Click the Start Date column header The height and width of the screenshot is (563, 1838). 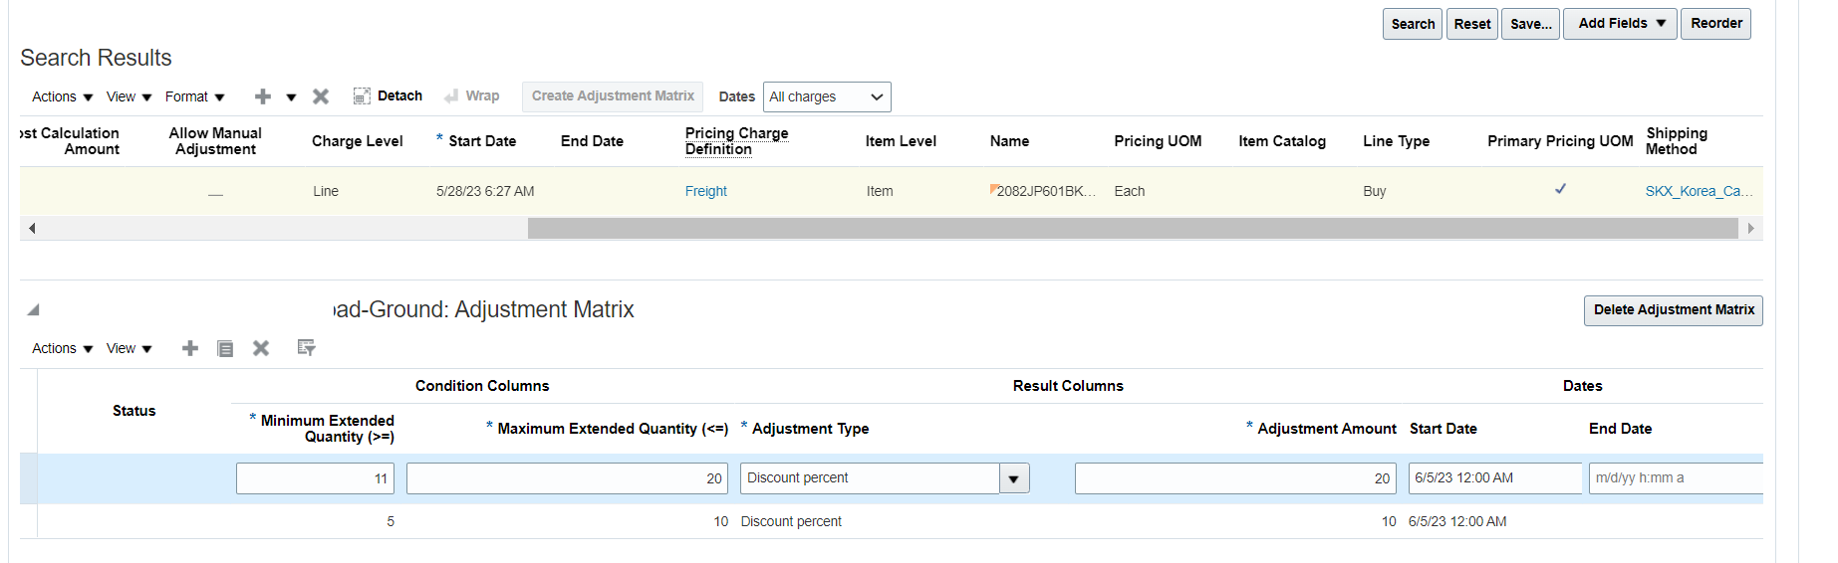pyautogui.click(x=482, y=141)
